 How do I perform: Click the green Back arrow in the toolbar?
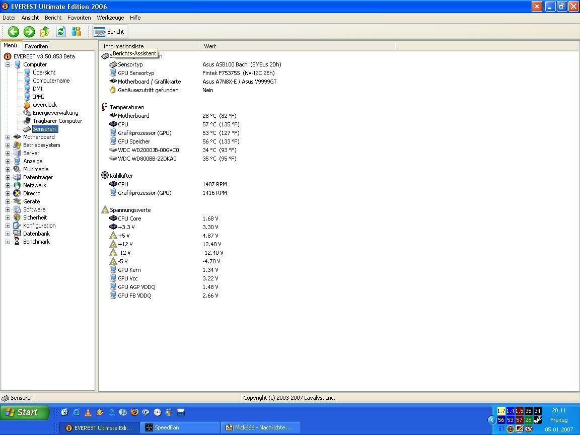click(13, 32)
